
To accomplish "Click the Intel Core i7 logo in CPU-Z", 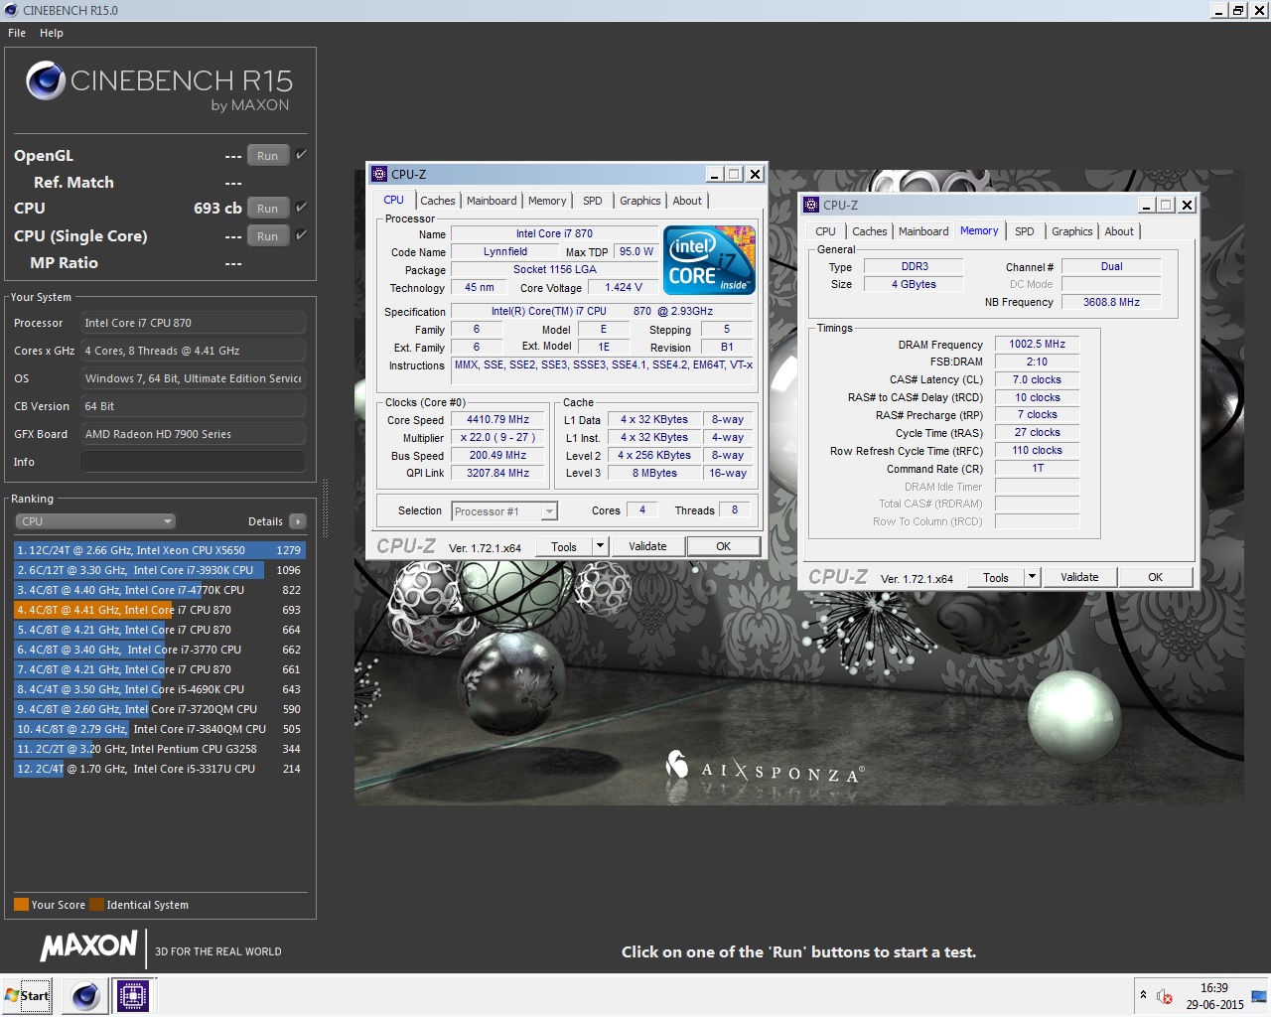I will pos(710,260).
